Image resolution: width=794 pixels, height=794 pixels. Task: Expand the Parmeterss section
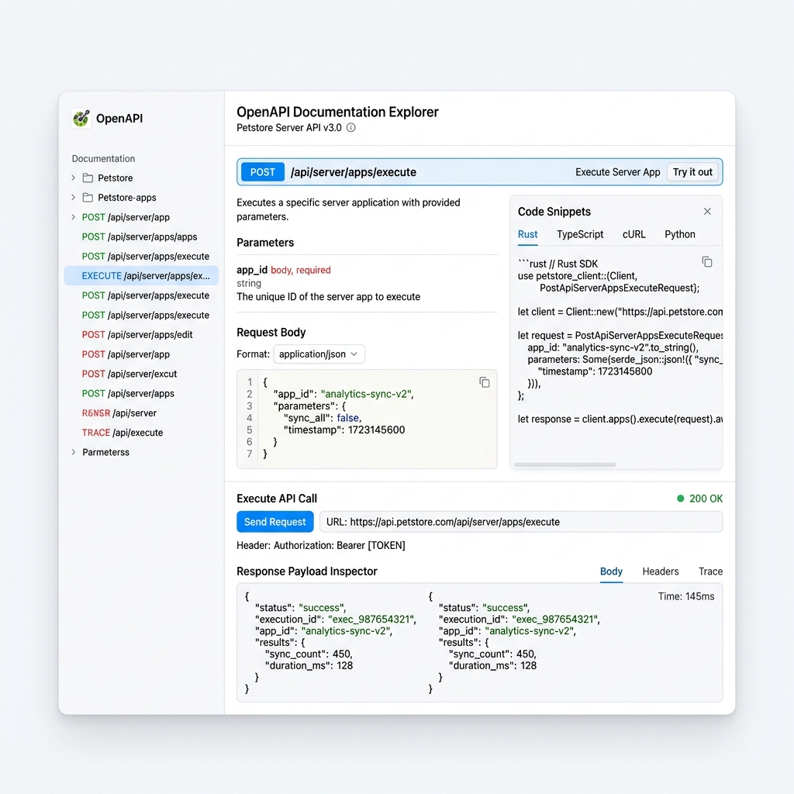(x=74, y=452)
